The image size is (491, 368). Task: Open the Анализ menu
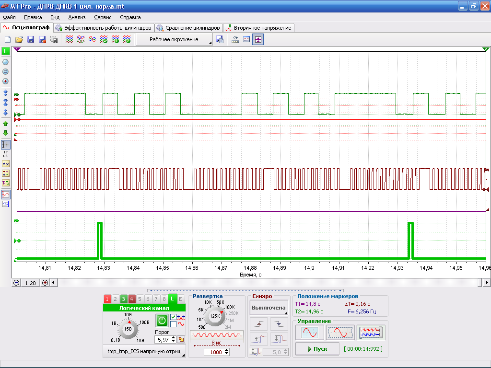[77, 18]
